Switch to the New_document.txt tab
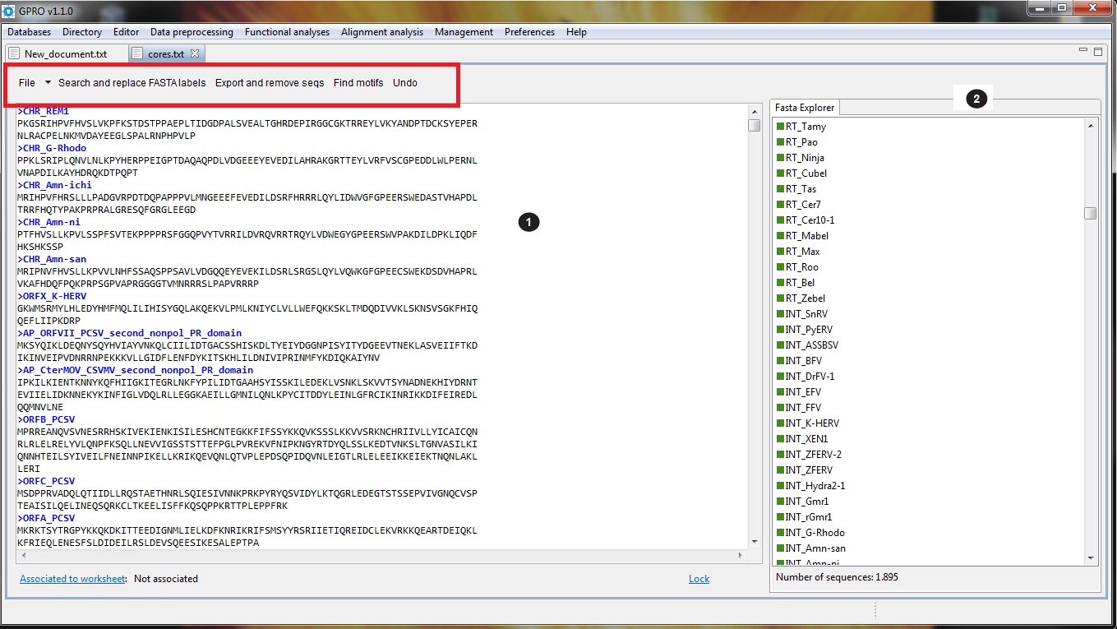 [66, 53]
